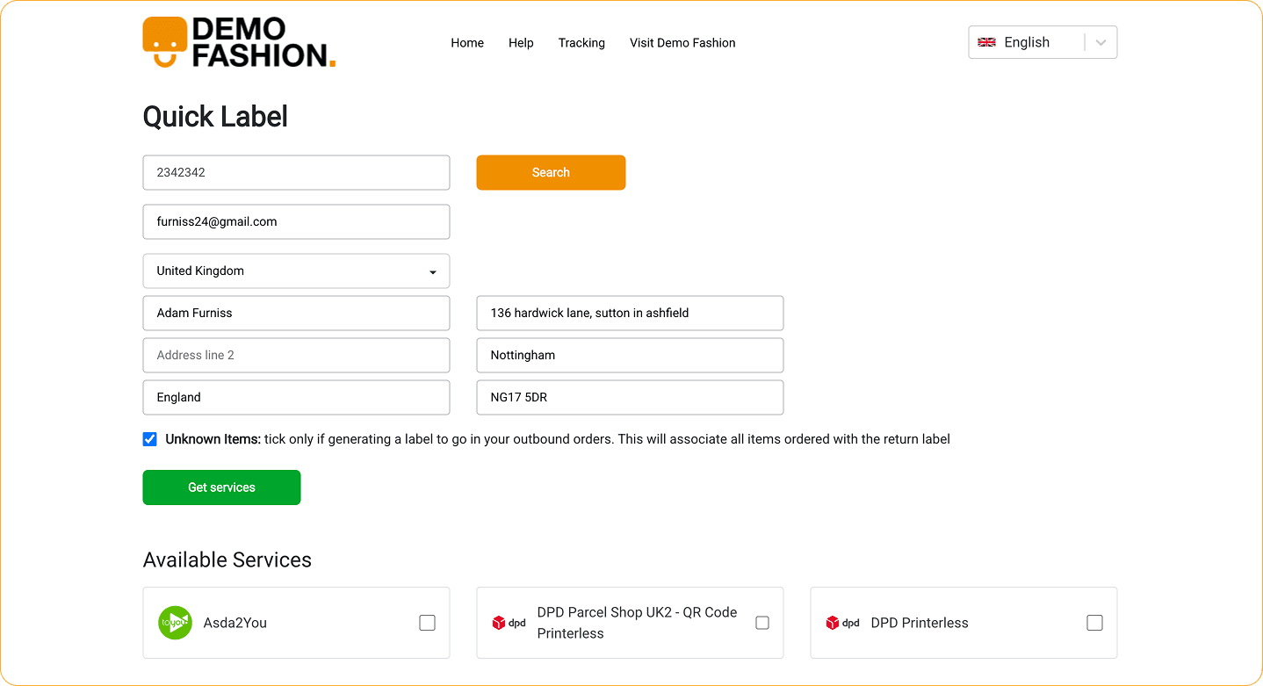Open the English language dropdown
Screen dimensions: 1263x686
pos(1027,42)
